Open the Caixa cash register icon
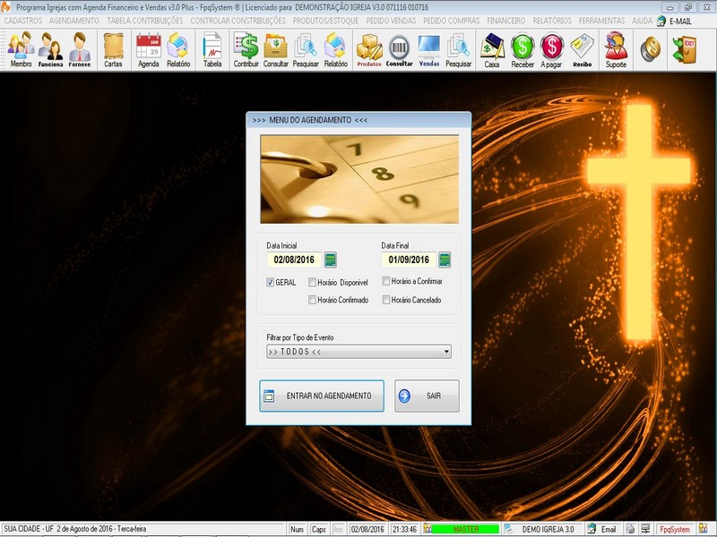The image size is (717, 537). tap(492, 50)
